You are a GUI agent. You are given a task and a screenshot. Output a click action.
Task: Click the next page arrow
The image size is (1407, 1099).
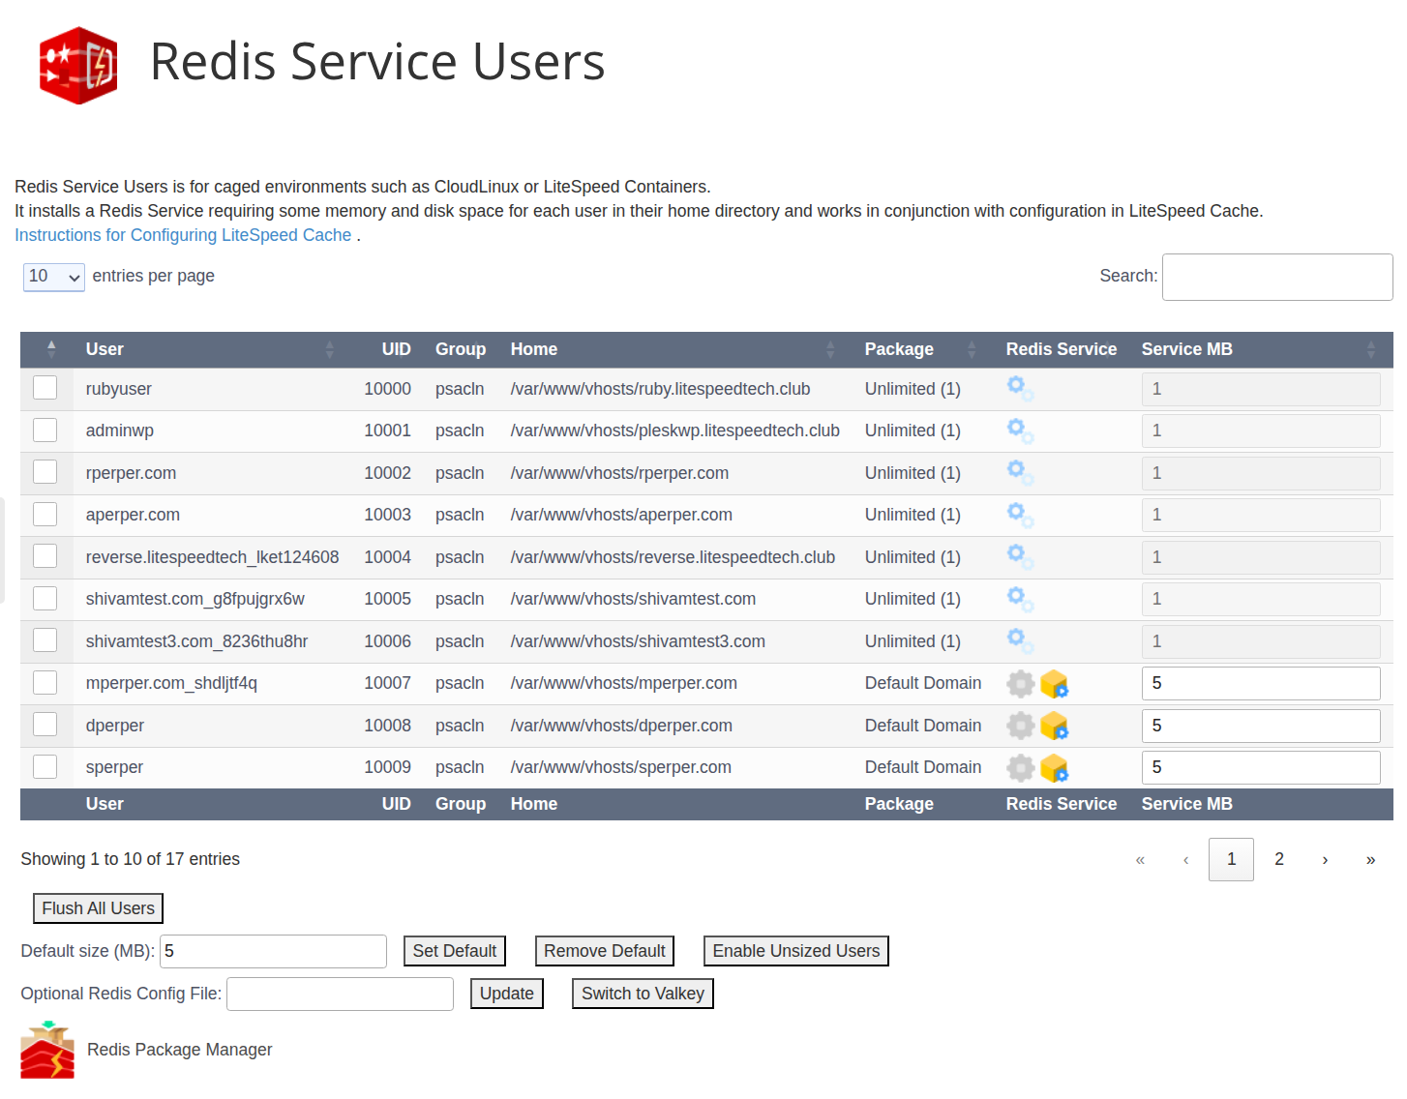(1325, 859)
